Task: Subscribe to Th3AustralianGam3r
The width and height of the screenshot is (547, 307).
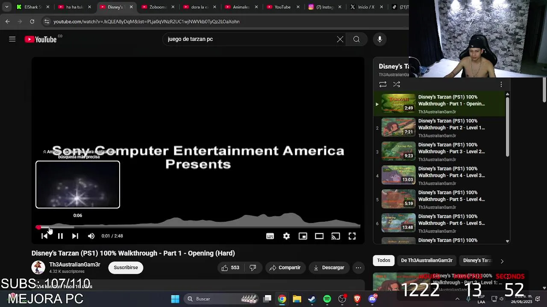Action: tap(126, 267)
